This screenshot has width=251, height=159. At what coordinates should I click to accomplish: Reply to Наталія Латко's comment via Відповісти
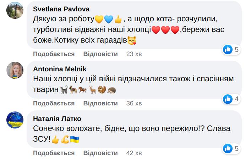(x=100, y=153)
